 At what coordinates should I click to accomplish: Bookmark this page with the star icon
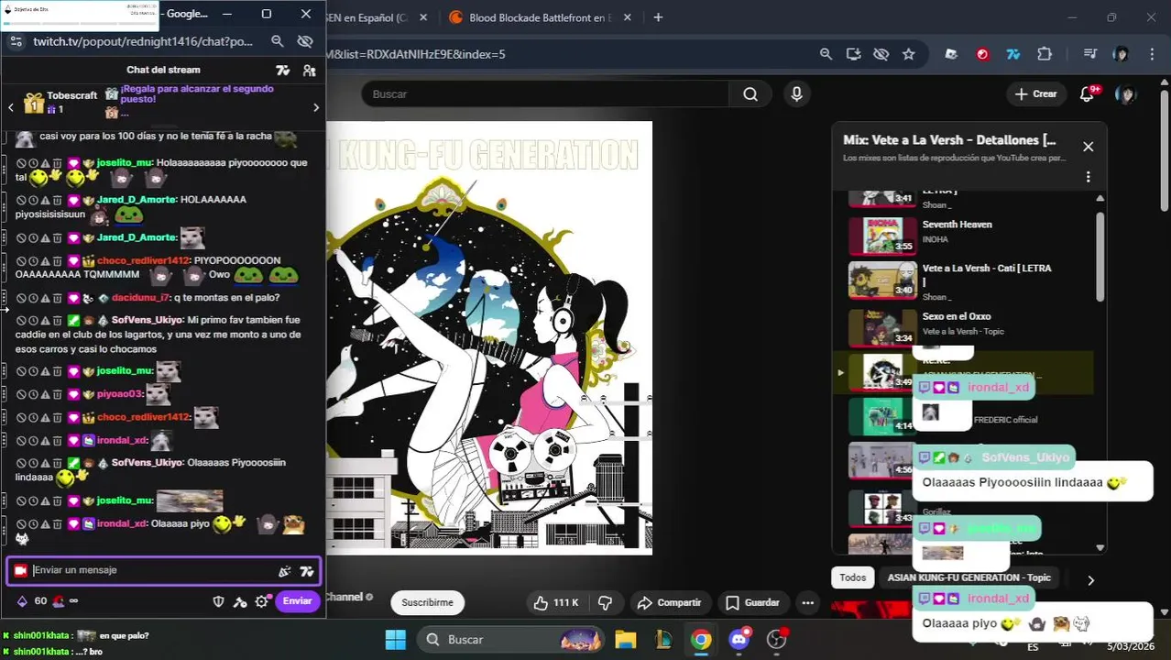click(908, 54)
